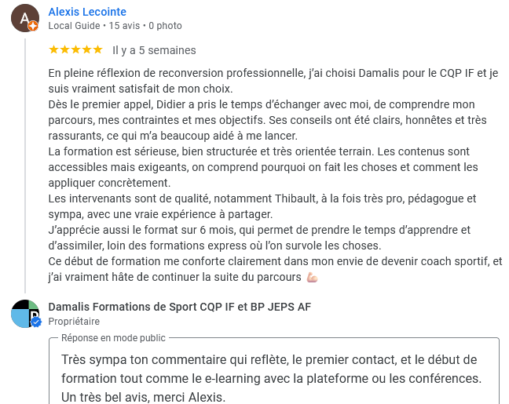Click the third rating star
Viewport: 509px width, 404px height.
[75, 49]
